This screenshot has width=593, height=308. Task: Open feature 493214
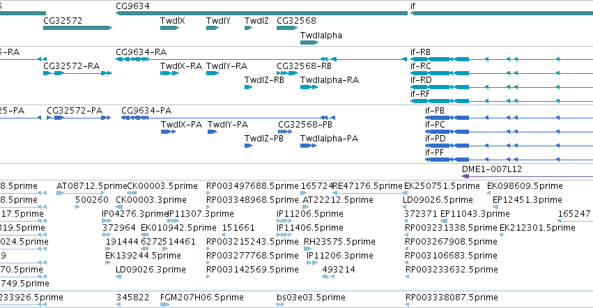click(x=328, y=277)
